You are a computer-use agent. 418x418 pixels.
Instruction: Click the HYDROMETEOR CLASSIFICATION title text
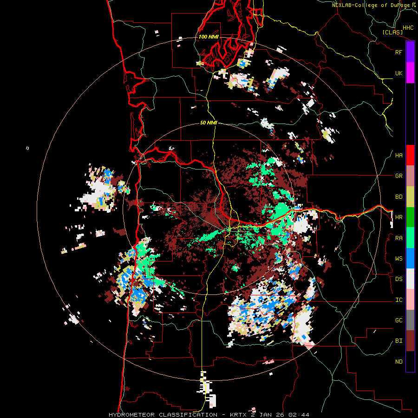(x=163, y=415)
